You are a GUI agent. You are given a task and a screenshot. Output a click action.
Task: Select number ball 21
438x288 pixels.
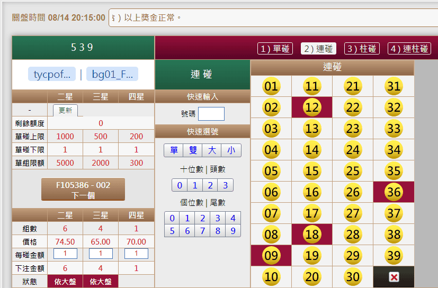pyautogui.click(x=353, y=86)
